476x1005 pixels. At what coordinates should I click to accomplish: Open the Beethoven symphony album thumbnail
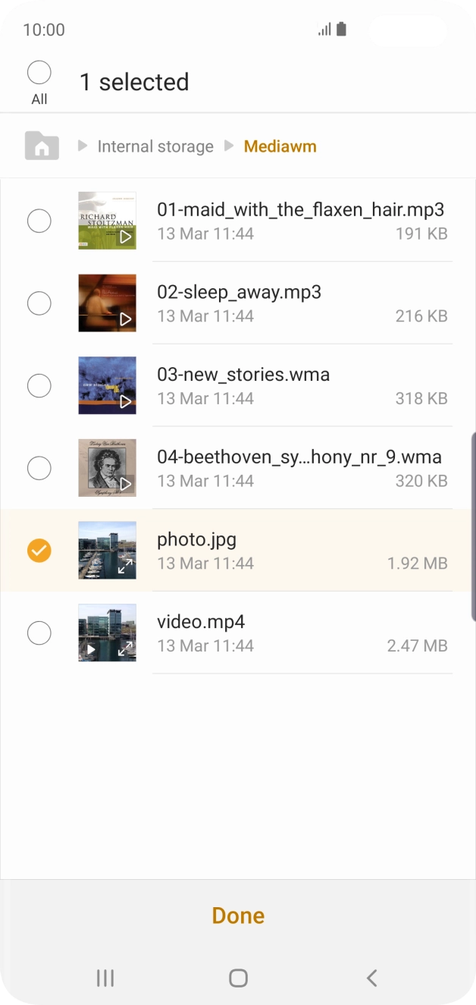[x=107, y=468]
